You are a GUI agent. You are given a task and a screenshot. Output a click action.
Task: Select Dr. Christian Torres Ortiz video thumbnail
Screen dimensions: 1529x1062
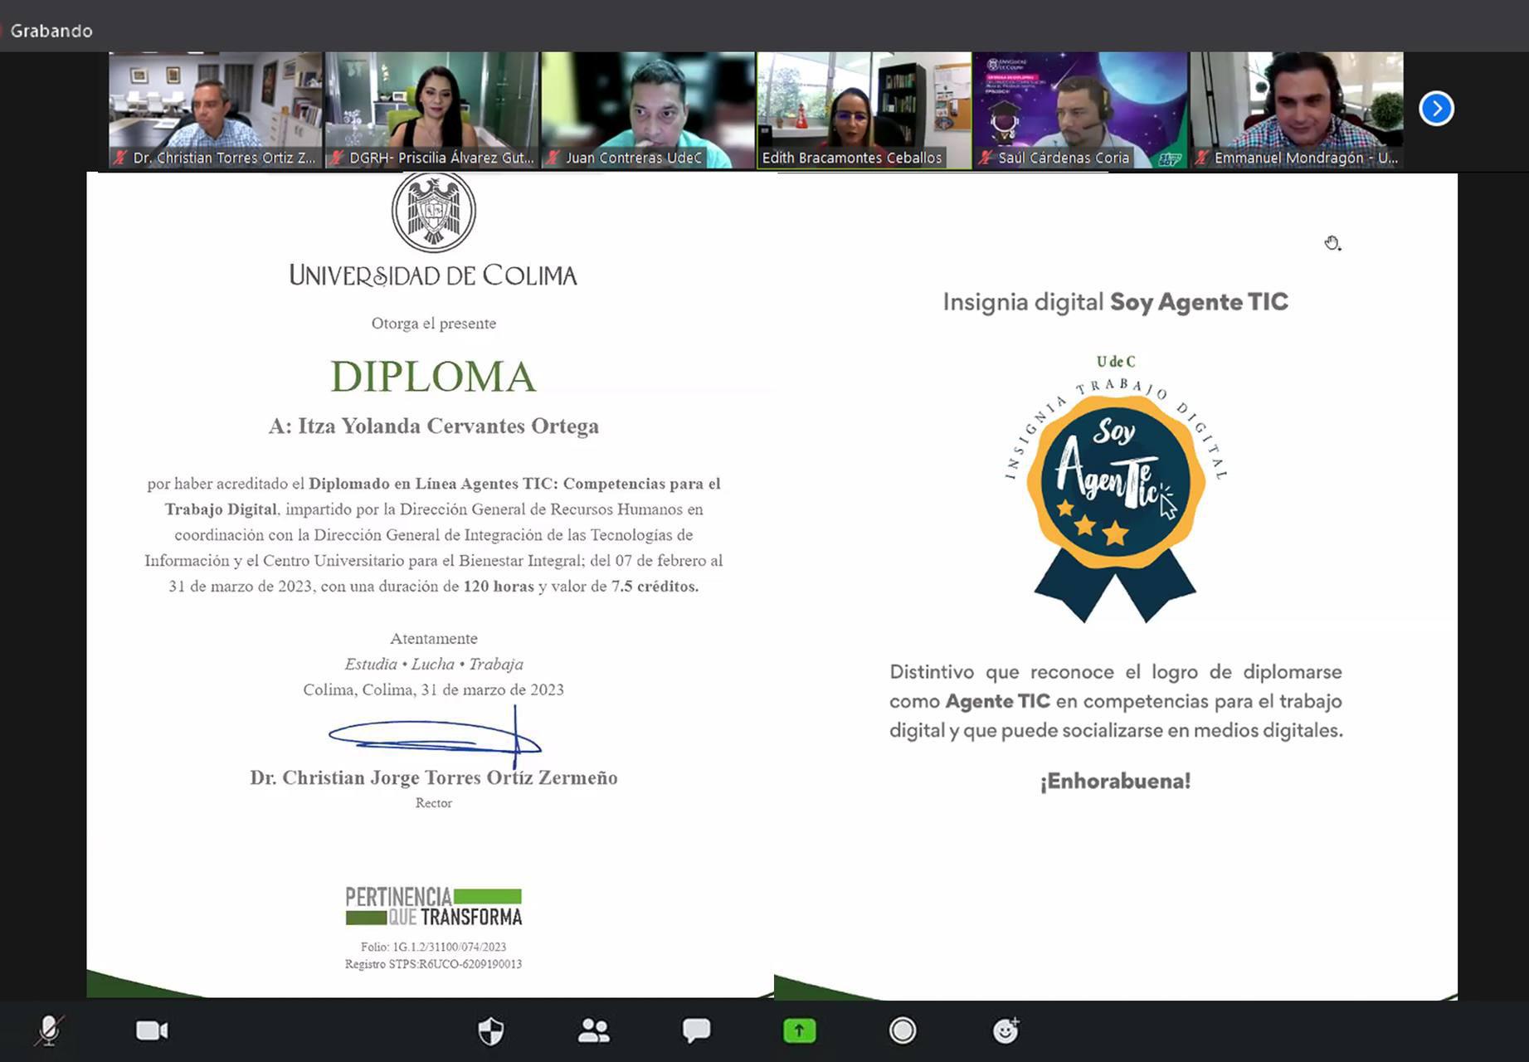click(x=216, y=110)
